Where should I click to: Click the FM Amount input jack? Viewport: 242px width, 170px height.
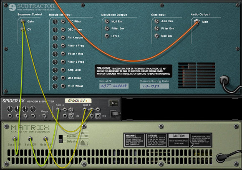[63, 38]
